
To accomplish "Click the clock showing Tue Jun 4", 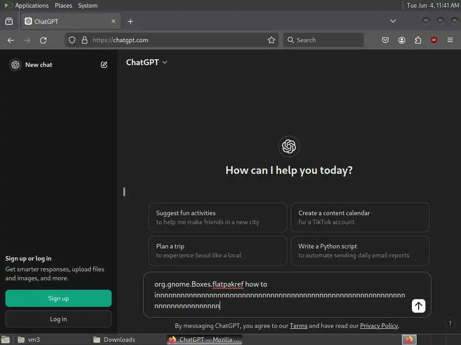I will coord(433,5).
